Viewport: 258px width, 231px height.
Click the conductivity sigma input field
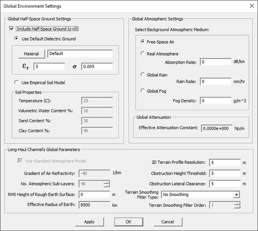tap(97, 67)
